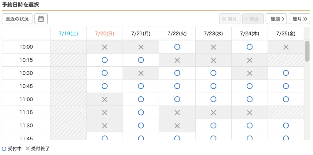Select 7/23 circle at 11:30

point(213,125)
